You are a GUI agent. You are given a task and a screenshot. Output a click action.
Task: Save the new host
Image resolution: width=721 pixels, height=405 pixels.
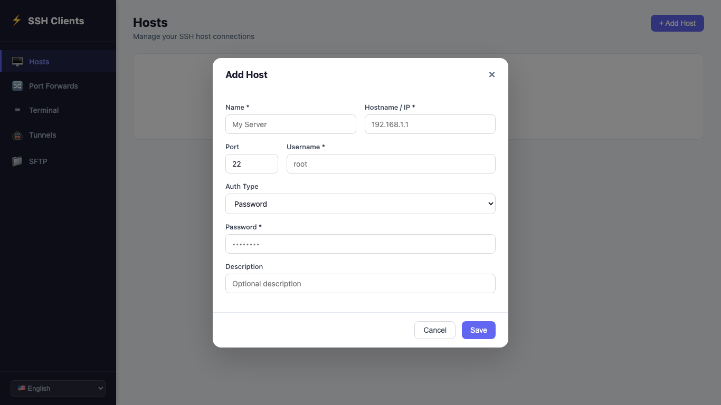click(478, 330)
